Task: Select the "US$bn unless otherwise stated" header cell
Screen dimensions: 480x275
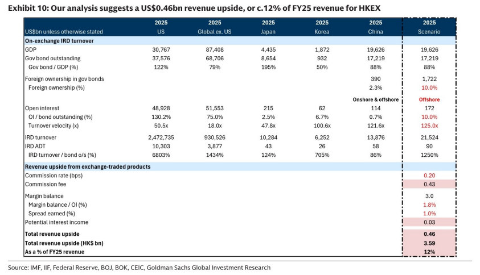Action: pyautogui.click(x=64, y=32)
